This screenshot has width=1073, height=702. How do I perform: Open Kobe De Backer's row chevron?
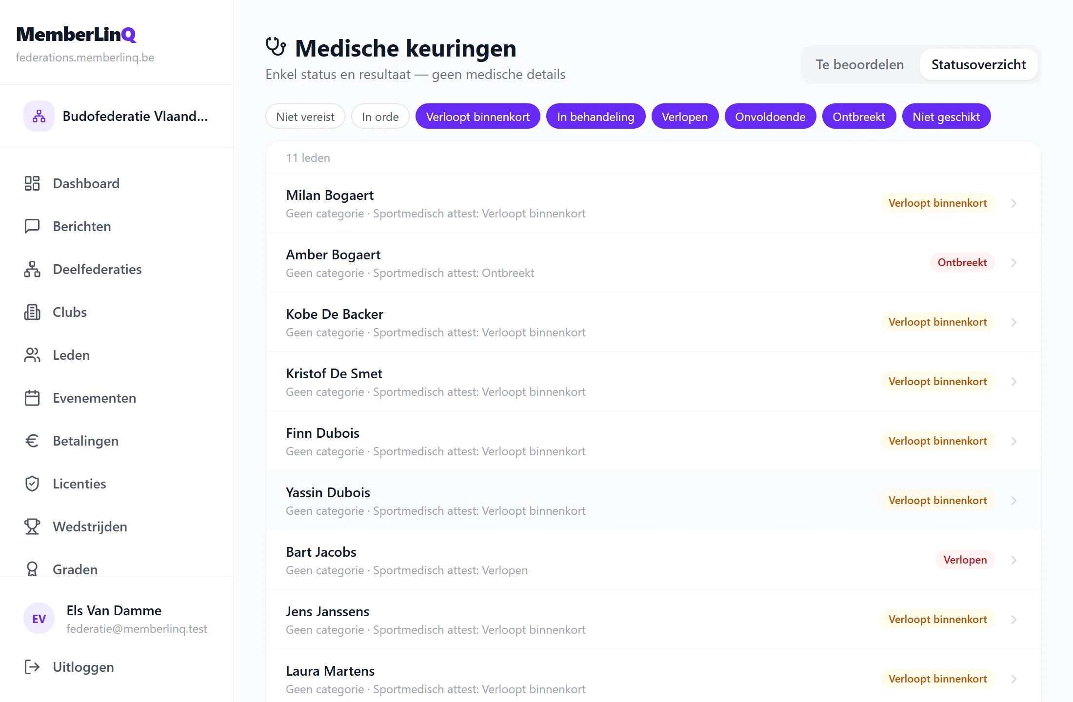point(1014,322)
